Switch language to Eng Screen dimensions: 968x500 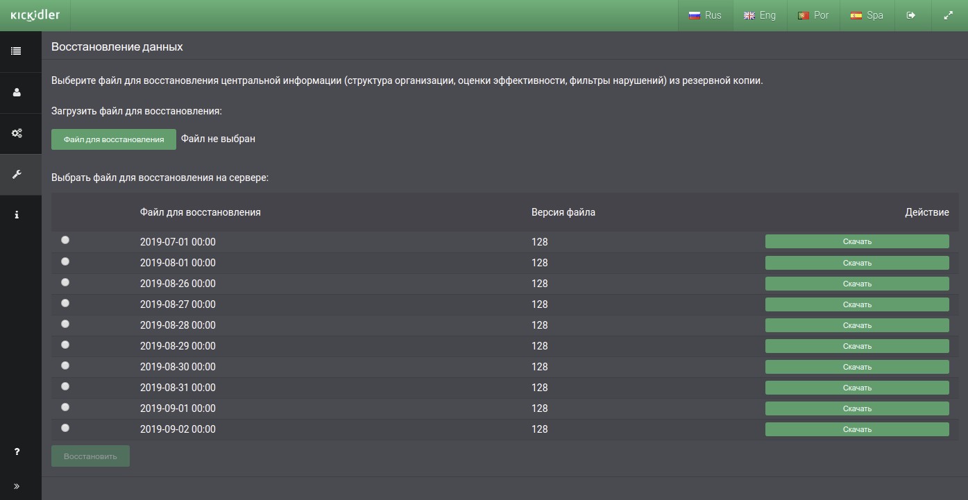760,15
